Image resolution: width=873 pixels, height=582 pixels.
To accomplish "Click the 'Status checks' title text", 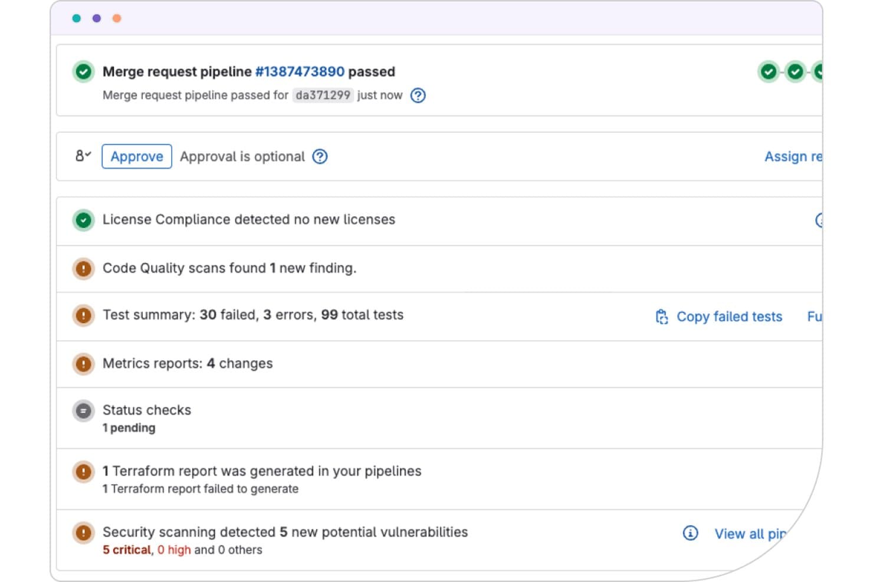I will [x=147, y=410].
